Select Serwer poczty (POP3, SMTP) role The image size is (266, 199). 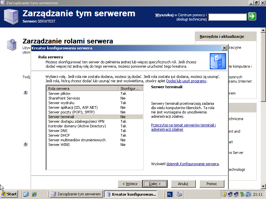point(95,112)
